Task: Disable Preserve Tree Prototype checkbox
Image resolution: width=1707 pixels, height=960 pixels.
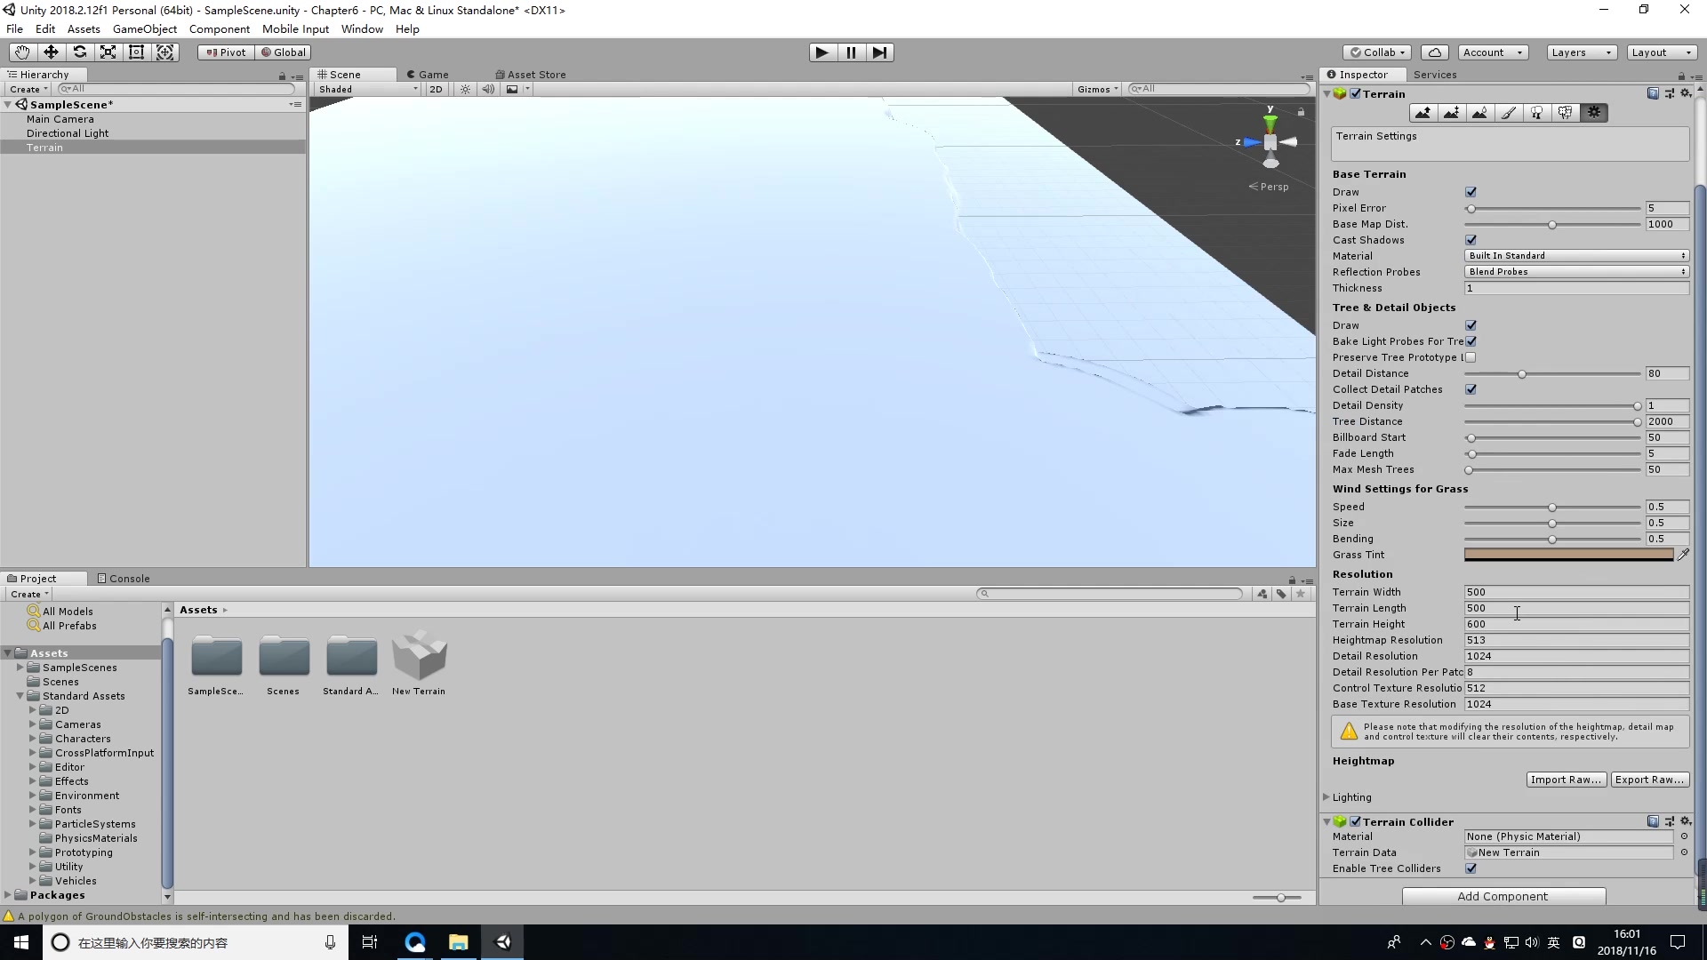Action: point(1471,356)
